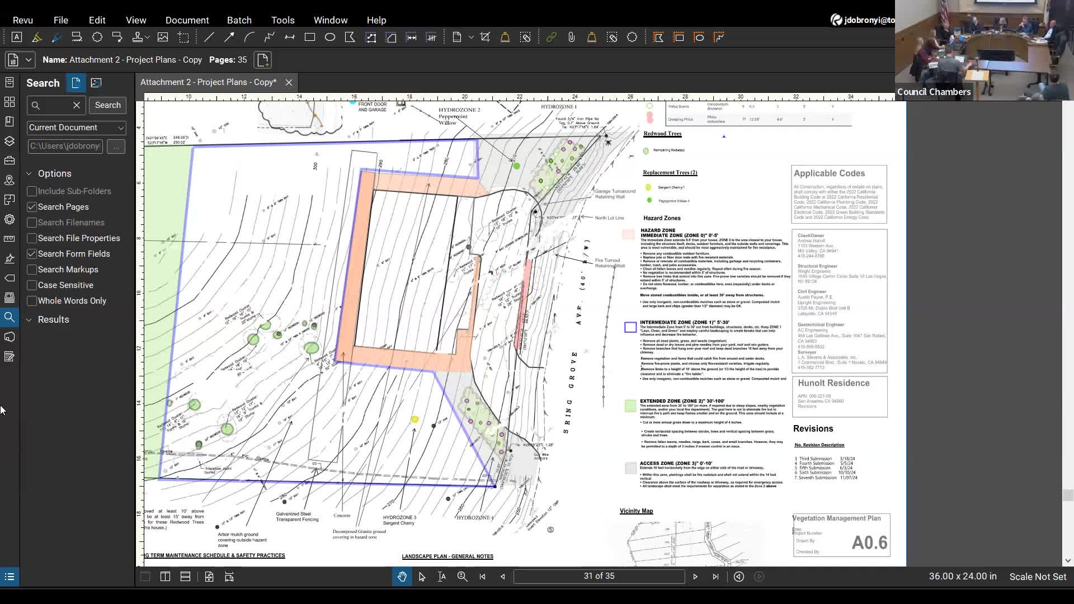Select the Line tool

point(209,37)
